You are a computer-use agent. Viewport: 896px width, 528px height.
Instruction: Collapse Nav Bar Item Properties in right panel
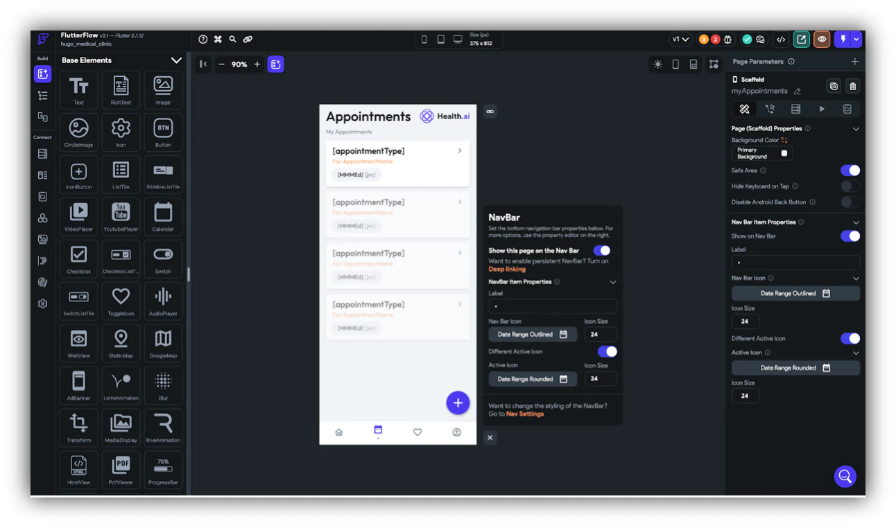pos(856,222)
